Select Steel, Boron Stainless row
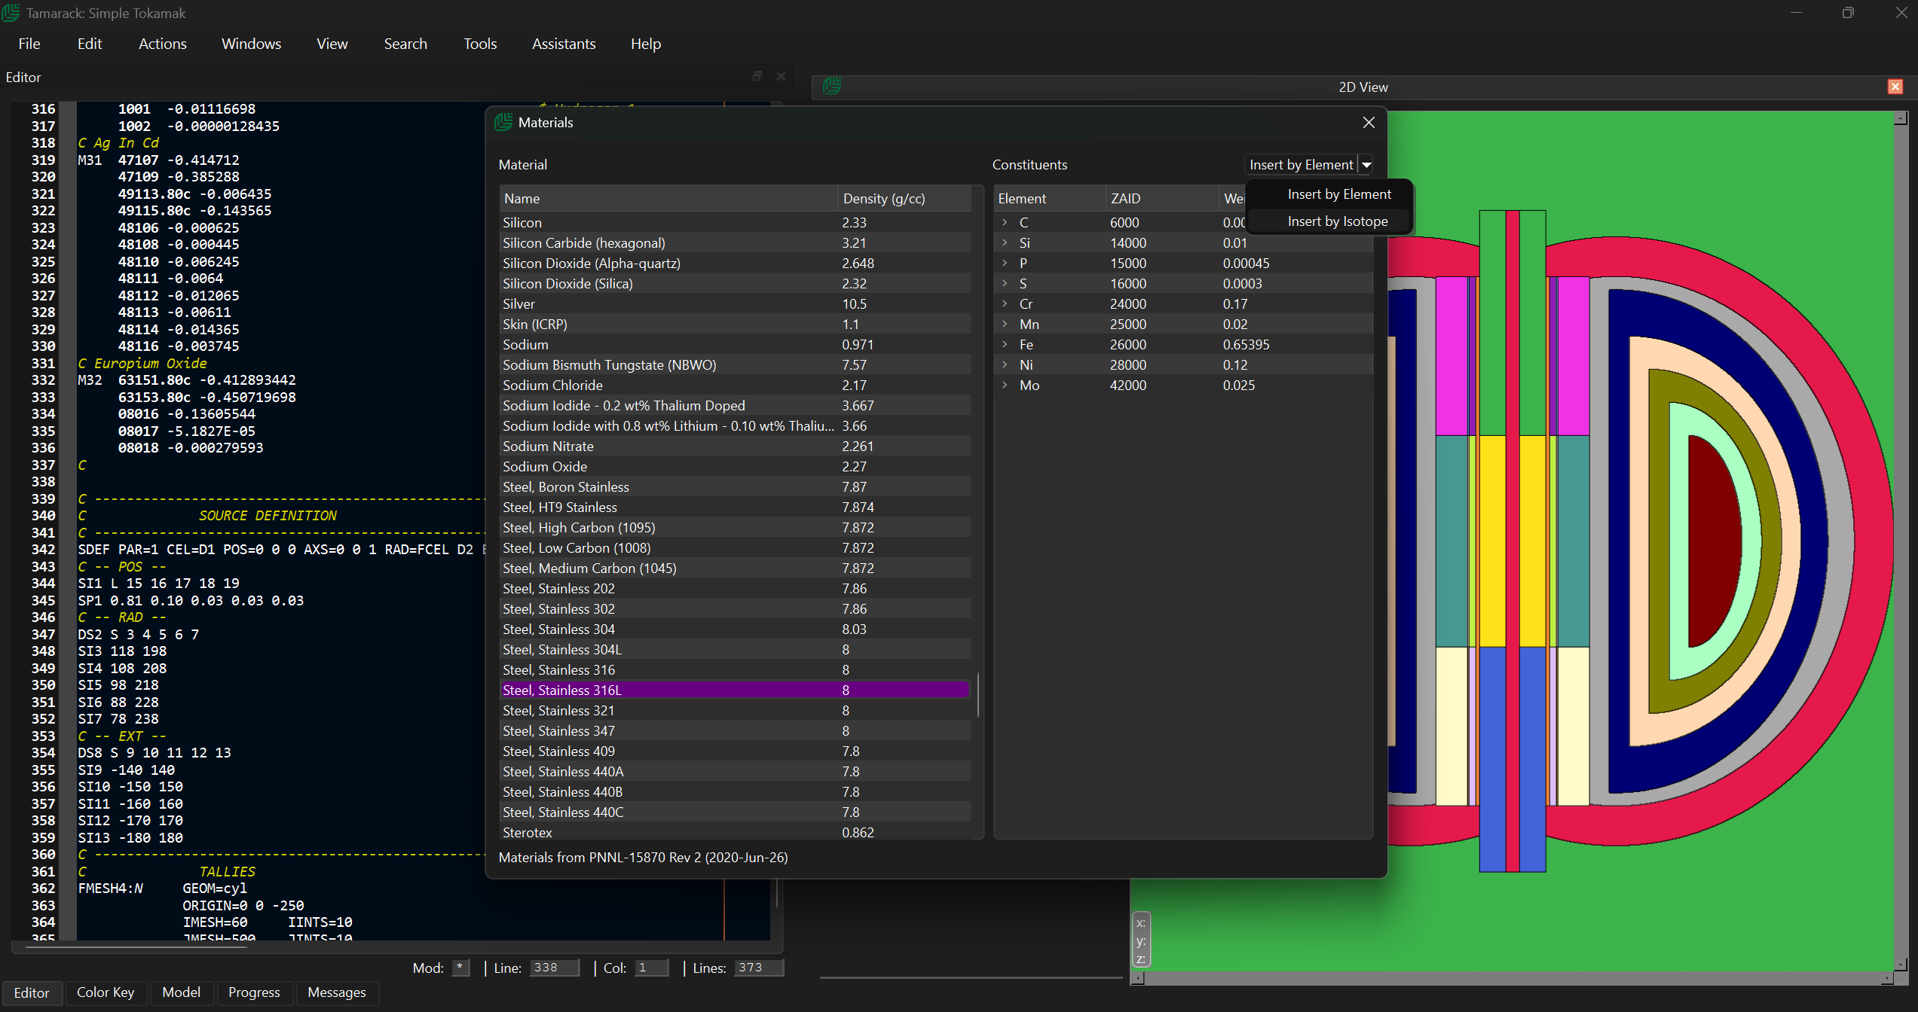The height and width of the screenshot is (1012, 1918). [x=735, y=486]
